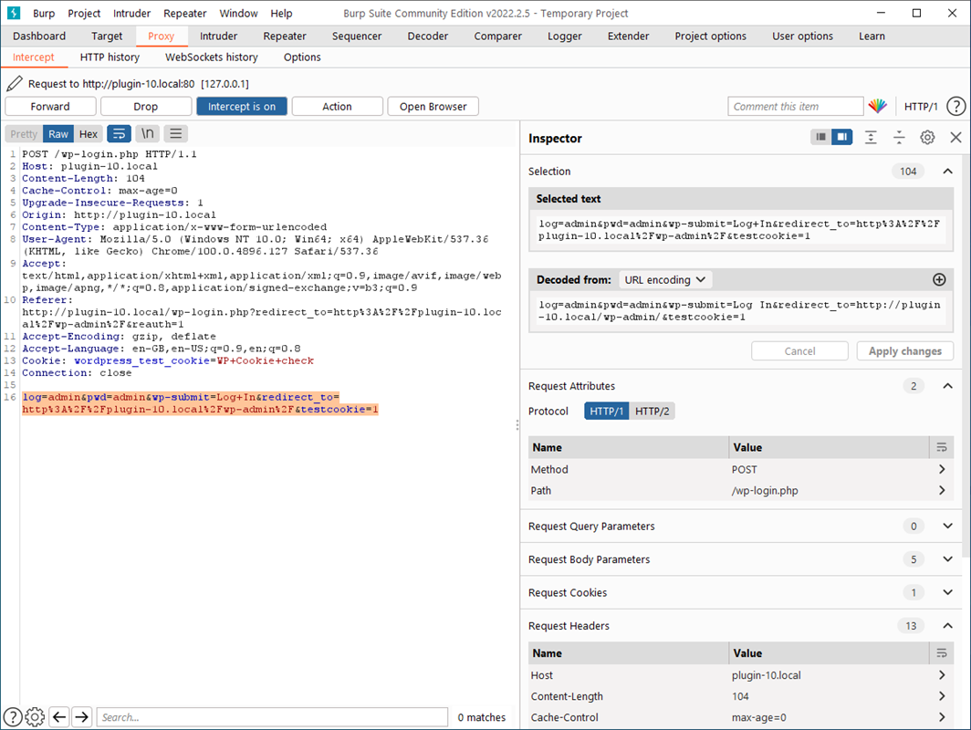Turn off the Intercept is on toggle
971x730 pixels.
click(x=242, y=107)
